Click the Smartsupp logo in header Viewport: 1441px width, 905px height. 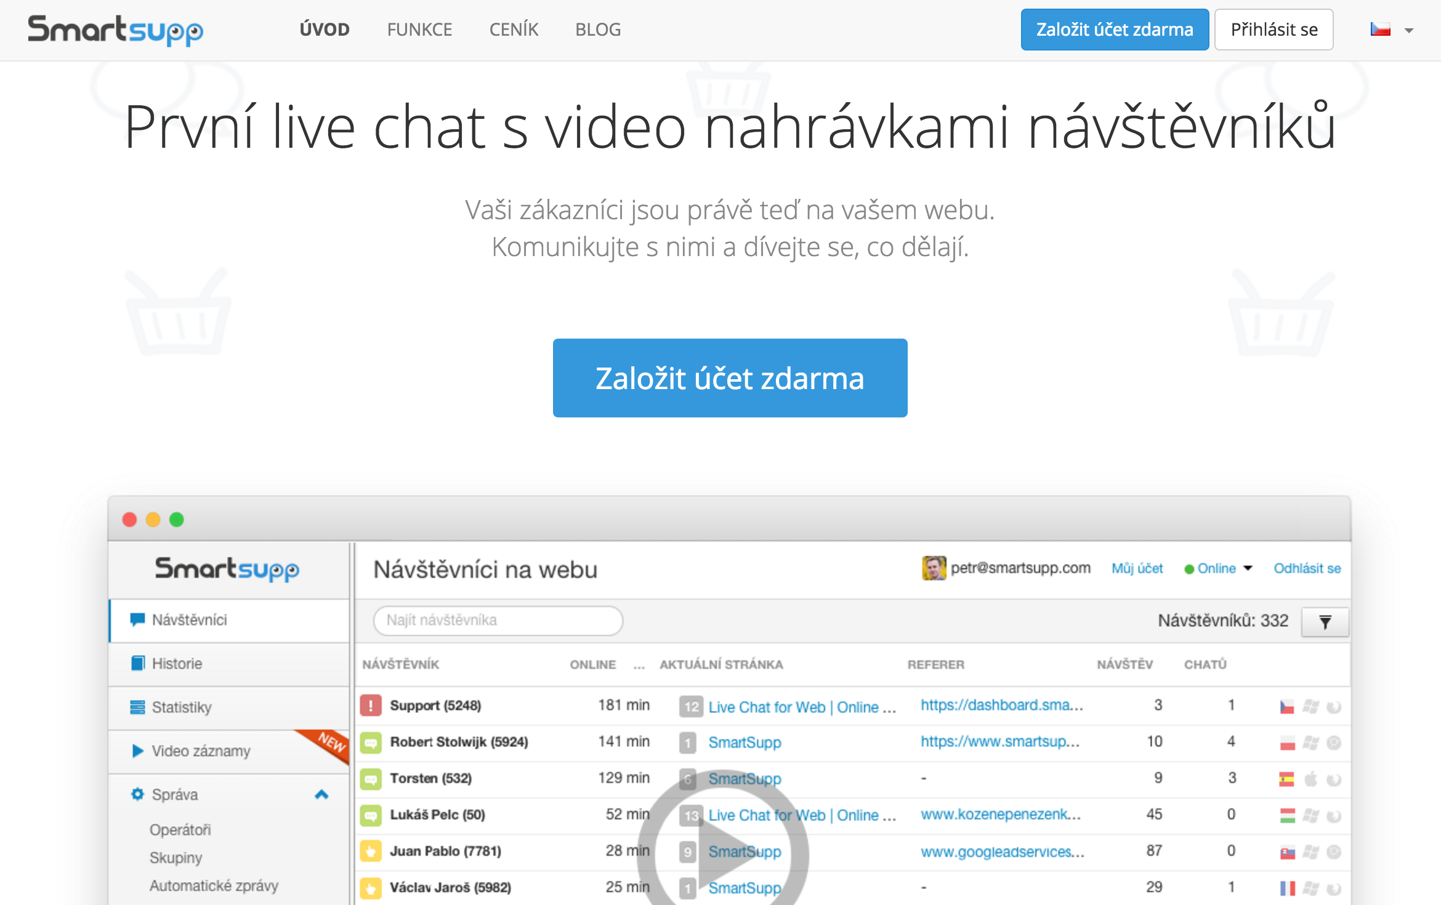pos(115,30)
